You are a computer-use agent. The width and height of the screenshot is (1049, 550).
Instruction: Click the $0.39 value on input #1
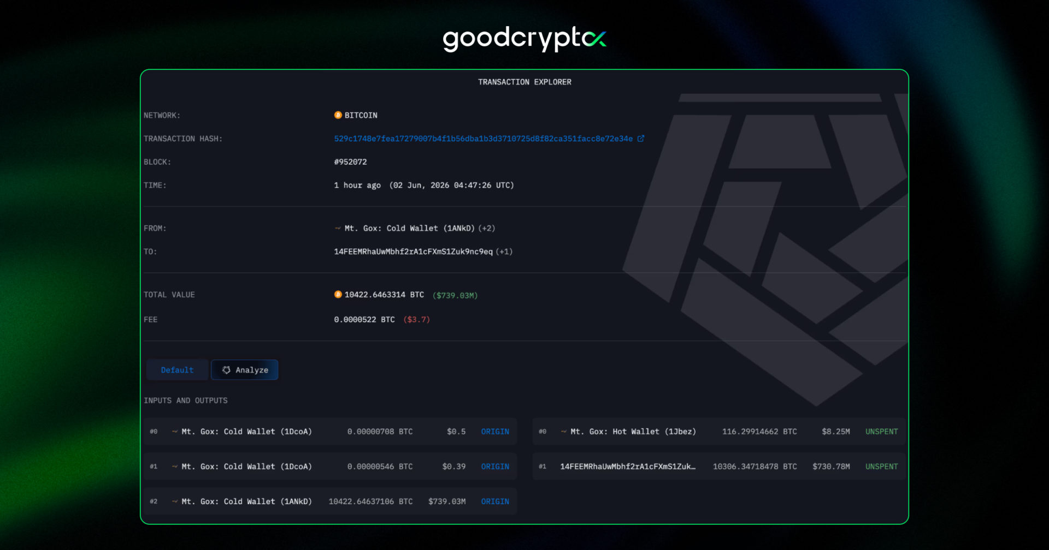pyautogui.click(x=454, y=467)
